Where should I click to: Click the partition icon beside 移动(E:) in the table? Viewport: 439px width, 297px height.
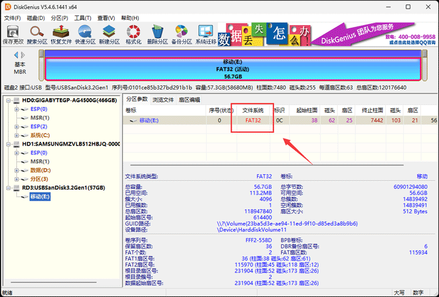click(133, 120)
